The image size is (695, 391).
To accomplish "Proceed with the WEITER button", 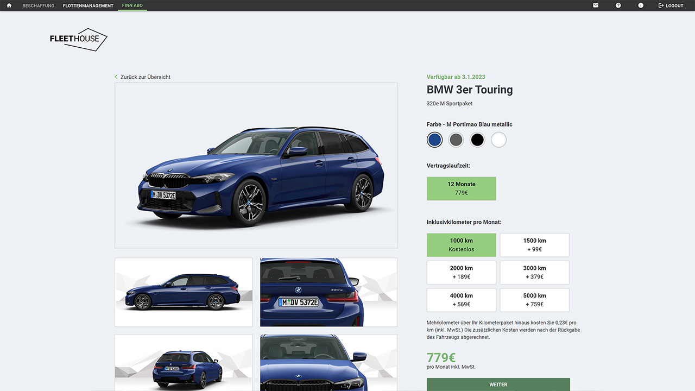I will 498,384.
